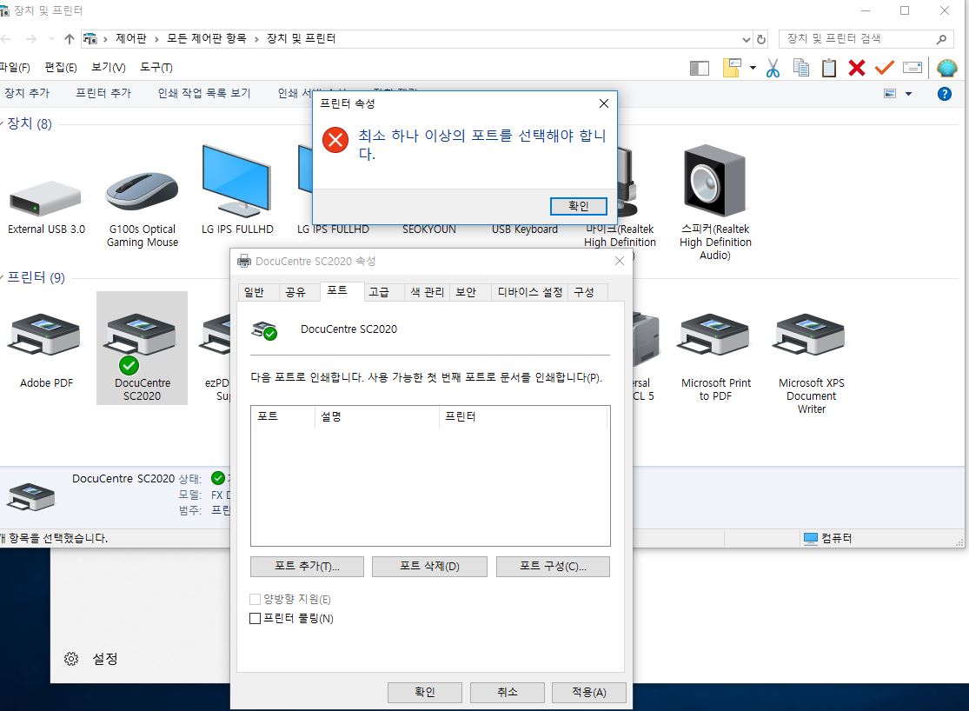Screen dimensions: 969x711
Task: Select the Cut scissors icon on the toolbar
Action: coord(772,67)
